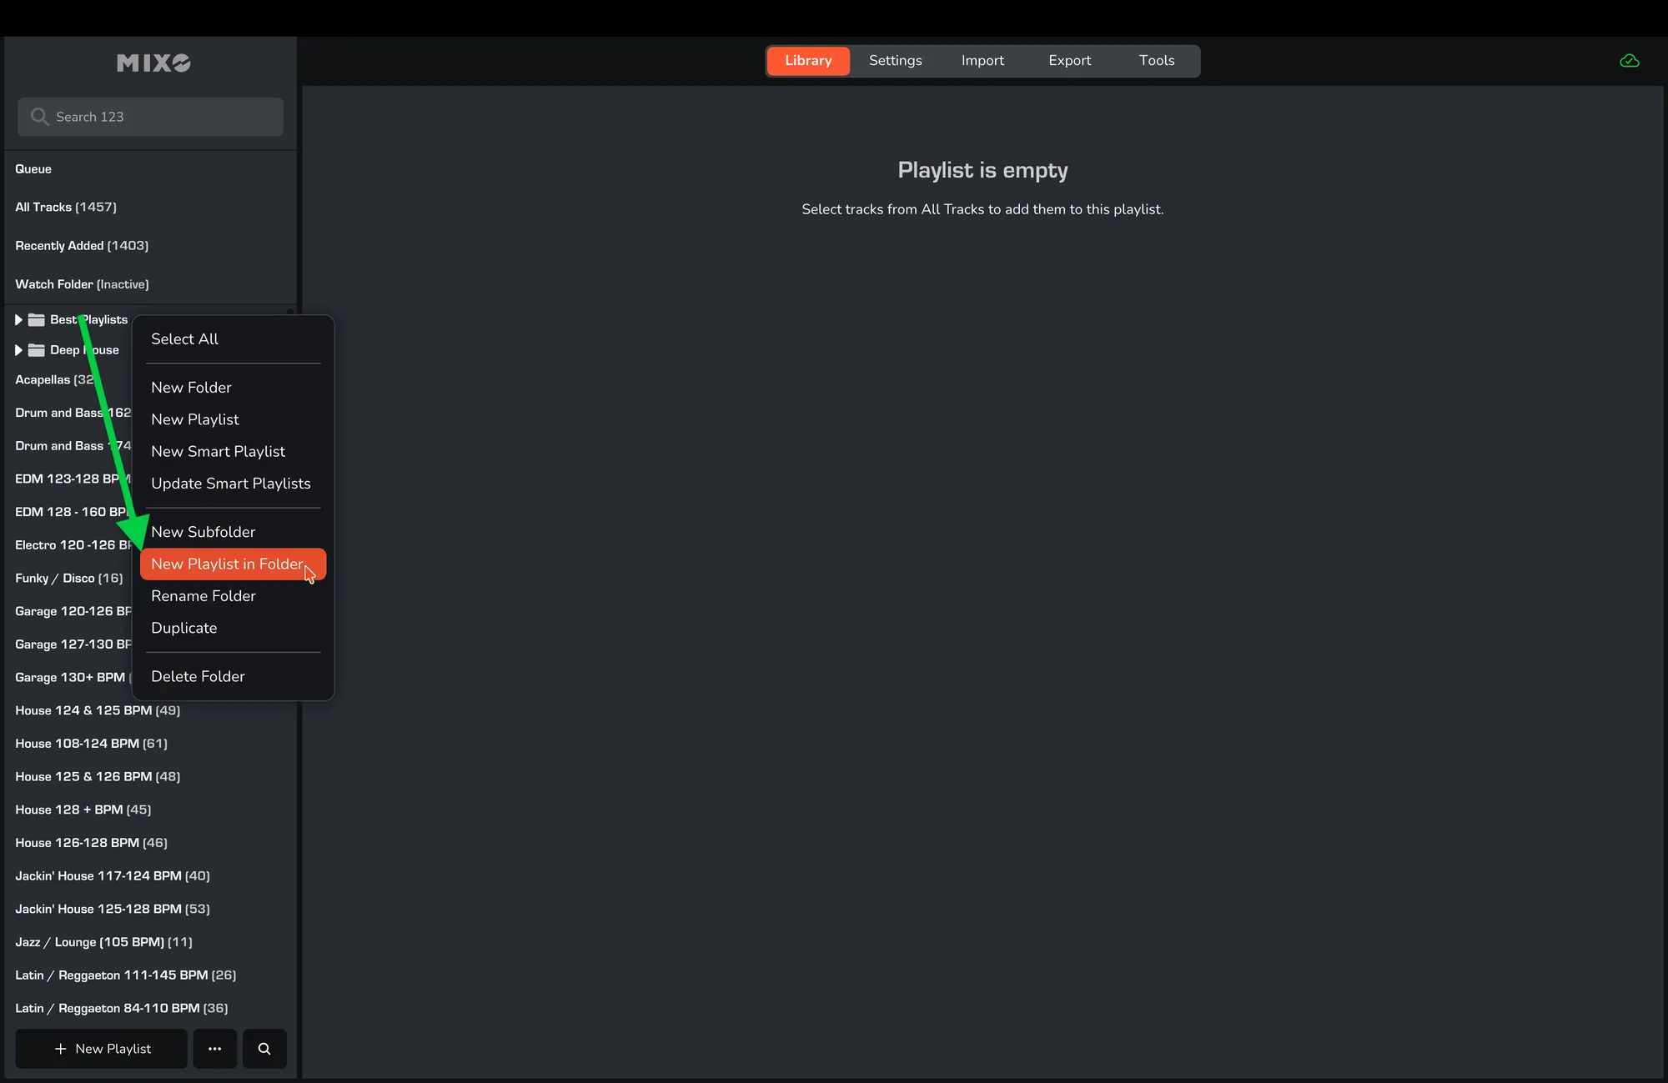Open the Export tab
Viewport: 1668px width, 1083px height.
tap(1069, 61)
